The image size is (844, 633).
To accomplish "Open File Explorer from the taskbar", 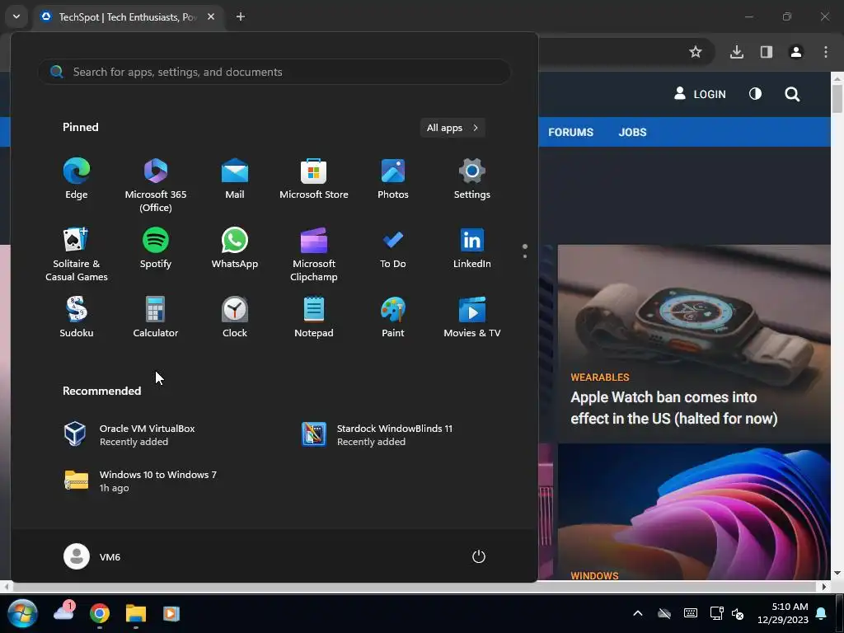I will (136, 613).
